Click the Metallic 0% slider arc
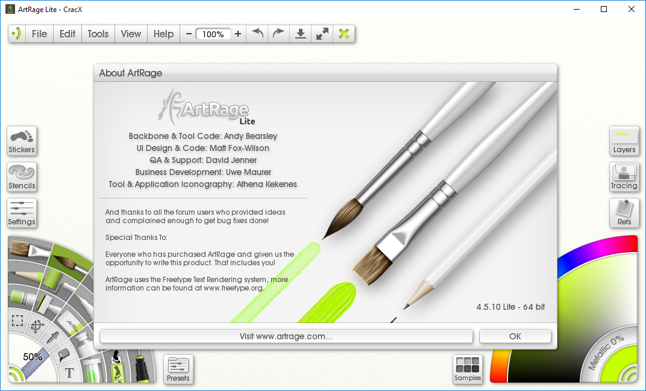Image resolution: width=646 pixels, height=391 pixels. point(606,353)
